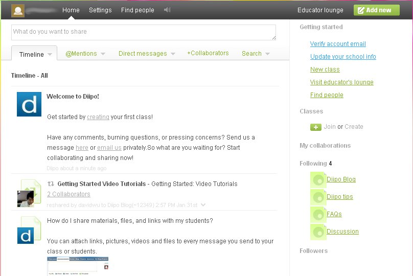
Task: Toggle the sound speaker icon
Action: pyautogui.click(x=167, y=10)
